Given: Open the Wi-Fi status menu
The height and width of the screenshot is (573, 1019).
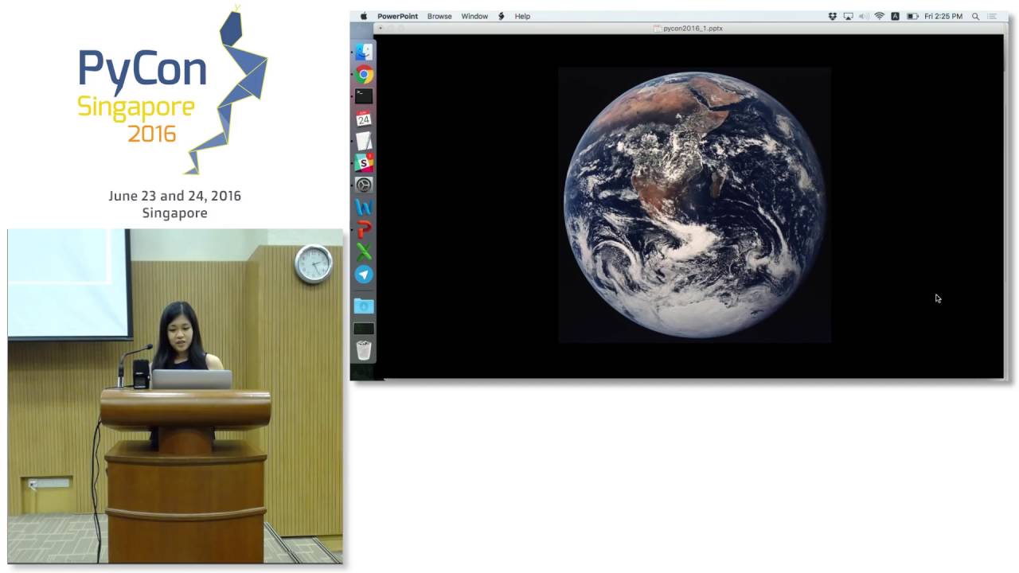Looking at the screenshot, I should tap(880, 16).
